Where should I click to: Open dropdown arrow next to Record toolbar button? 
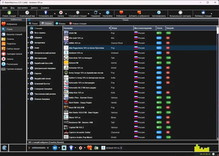click(x=66, y=14)
